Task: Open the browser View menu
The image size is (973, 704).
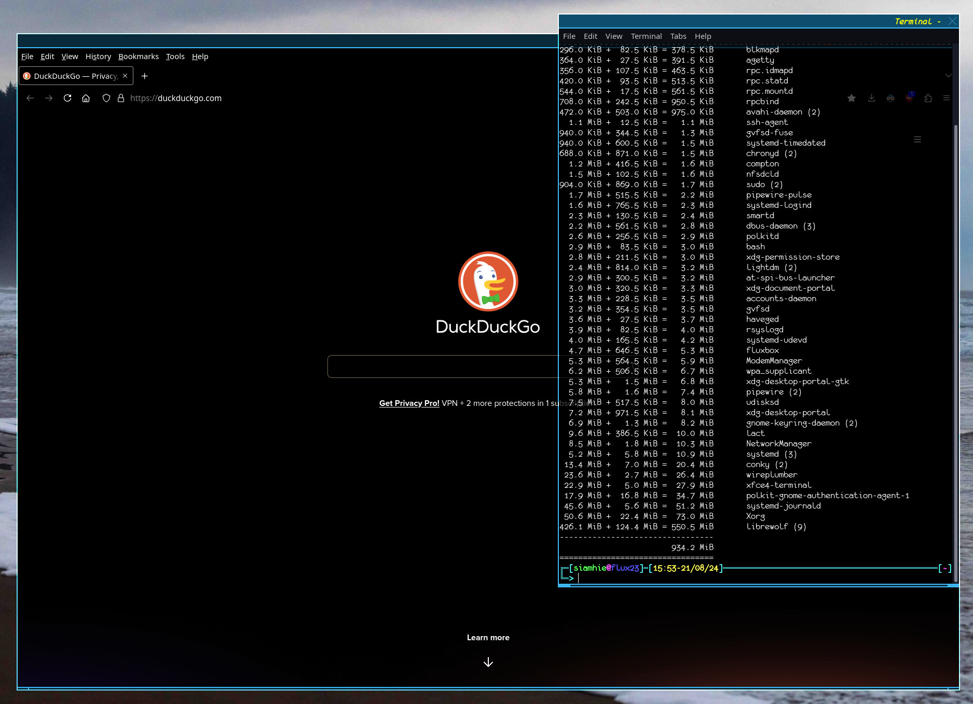Action: (x=70, y=57)
